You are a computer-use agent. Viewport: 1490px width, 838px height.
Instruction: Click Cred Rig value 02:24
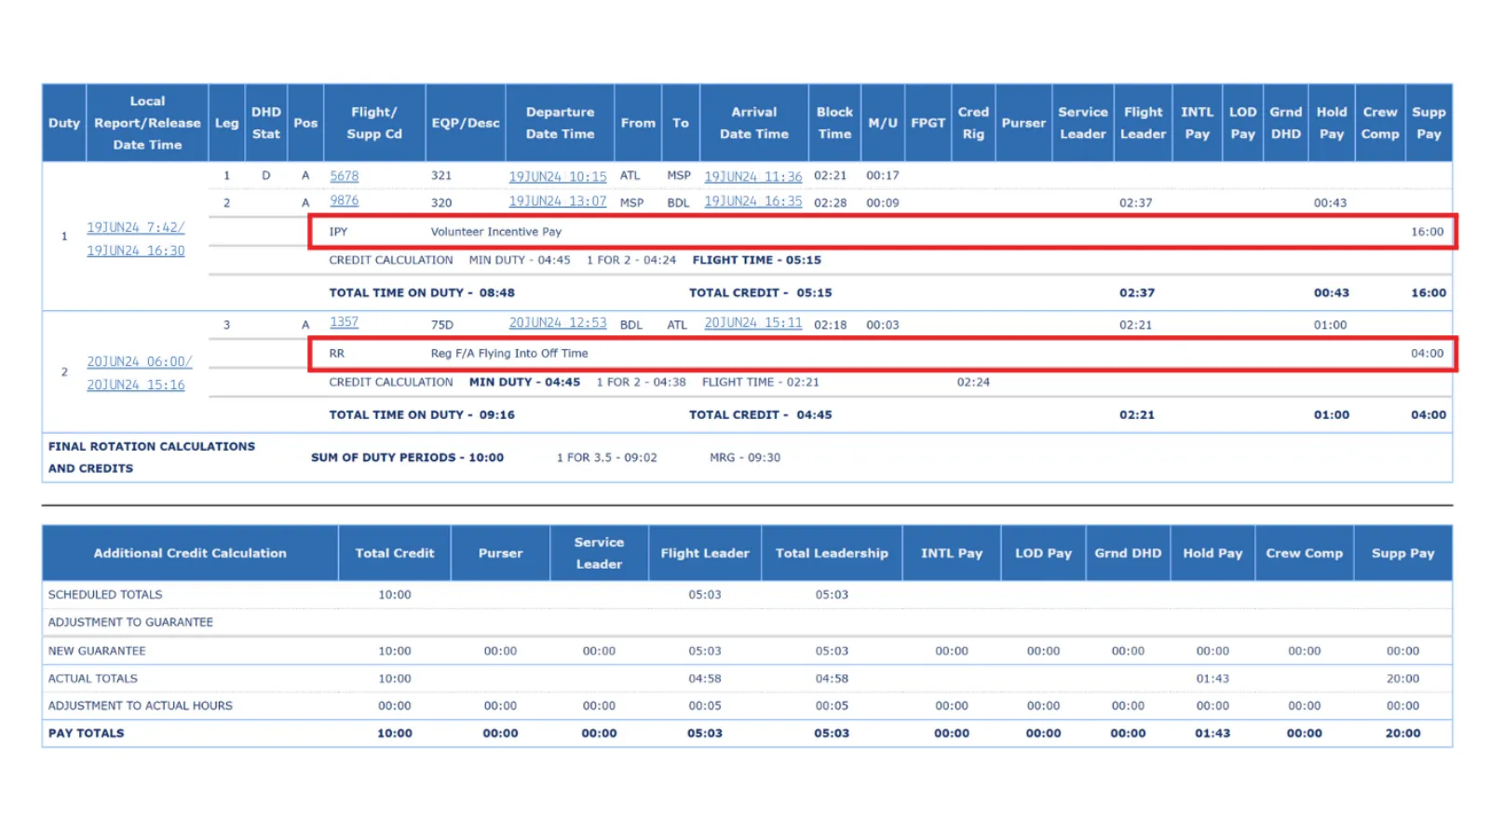coord(973,382)
